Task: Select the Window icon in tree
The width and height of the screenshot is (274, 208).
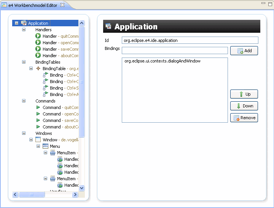Action: tap(38, 140)
